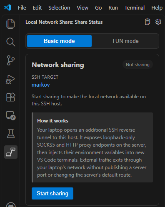The width and height of the screenshot is (165, 207).
Task: Open the Testing flask view
Action: (x=11, y=134)
